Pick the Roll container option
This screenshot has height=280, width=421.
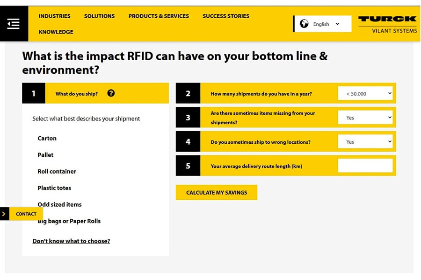click(57, 171)
